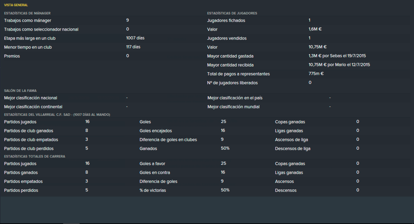This screenshot has width=414, height=224.
Task: Open the Mario sale record link
Action: point(339,65)
